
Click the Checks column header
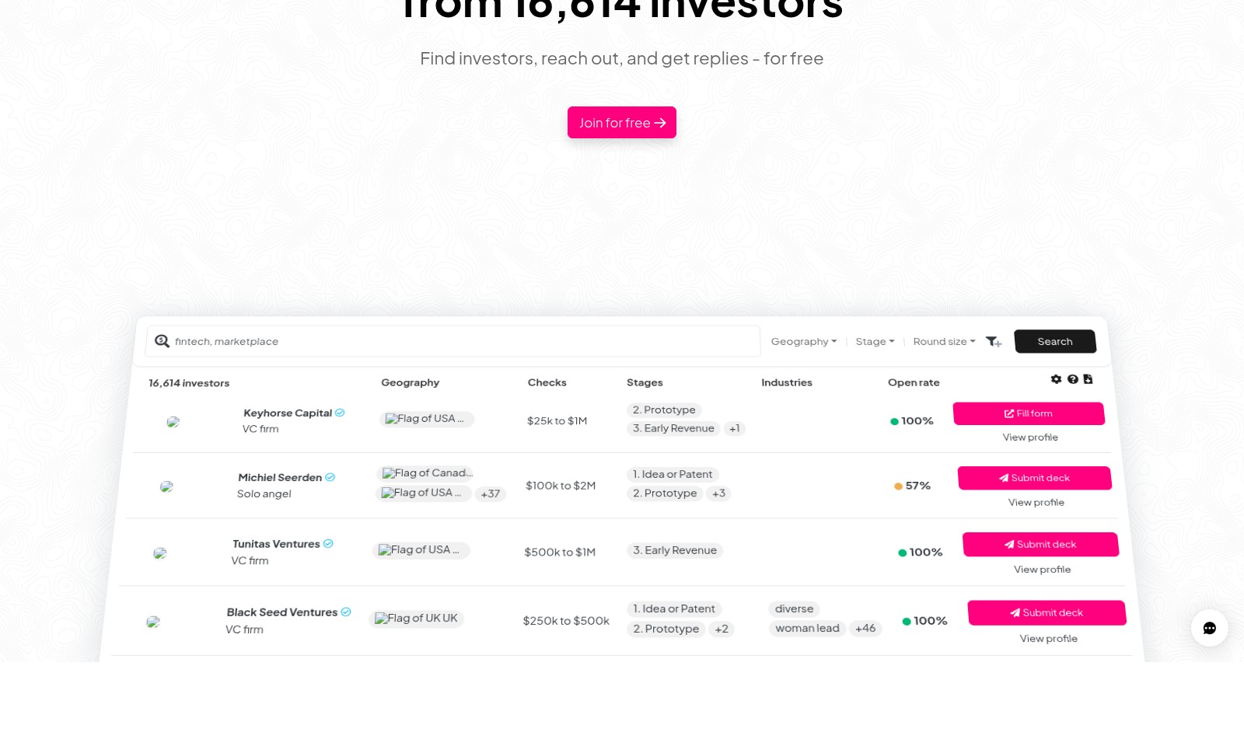(547, 382)
